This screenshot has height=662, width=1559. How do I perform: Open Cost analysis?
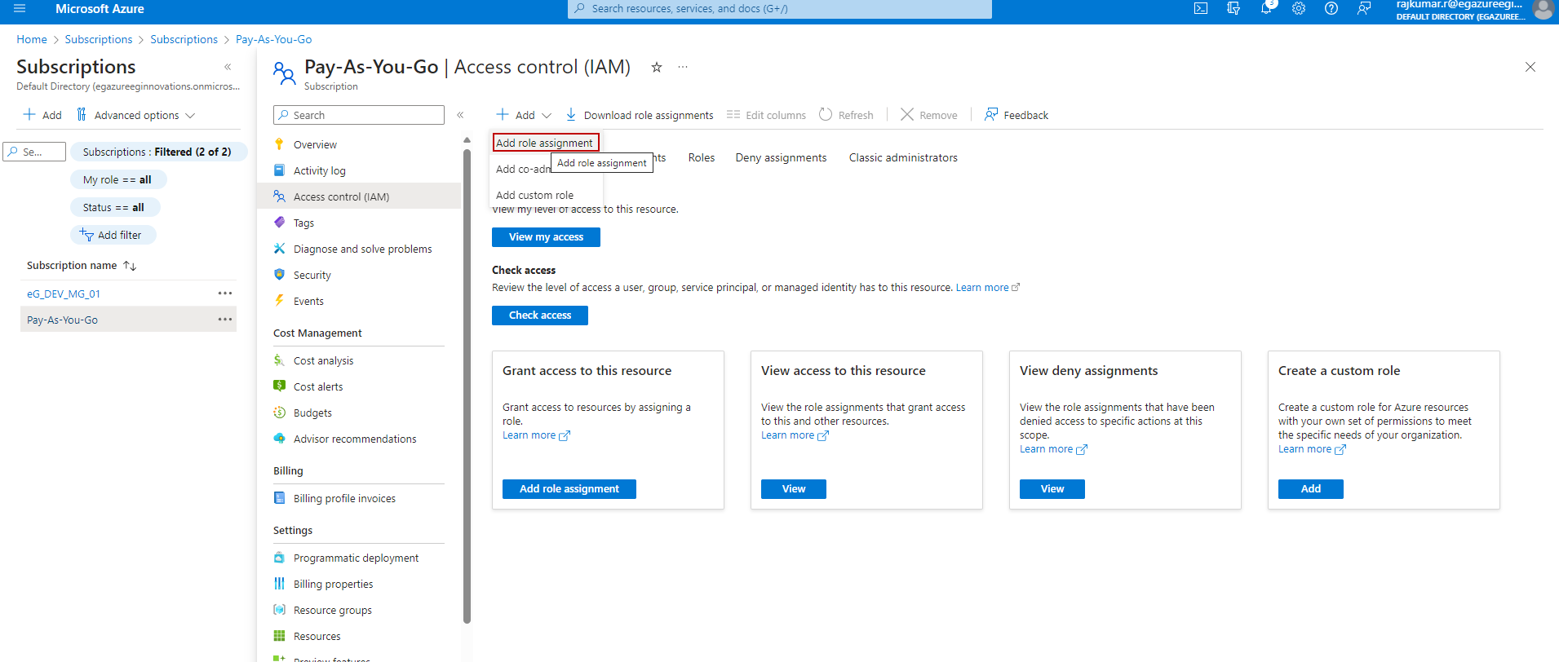pyautogui.click(x=323, y=360)
